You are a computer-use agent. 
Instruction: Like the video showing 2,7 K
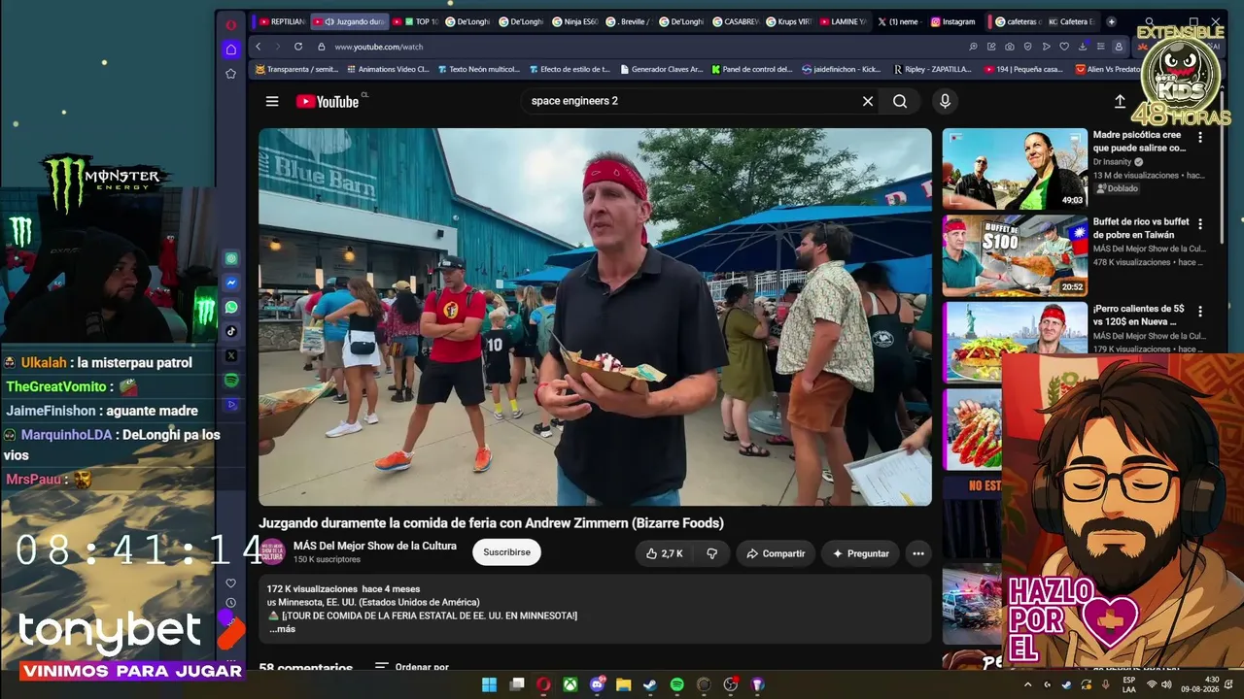click(x=665, y=553)
